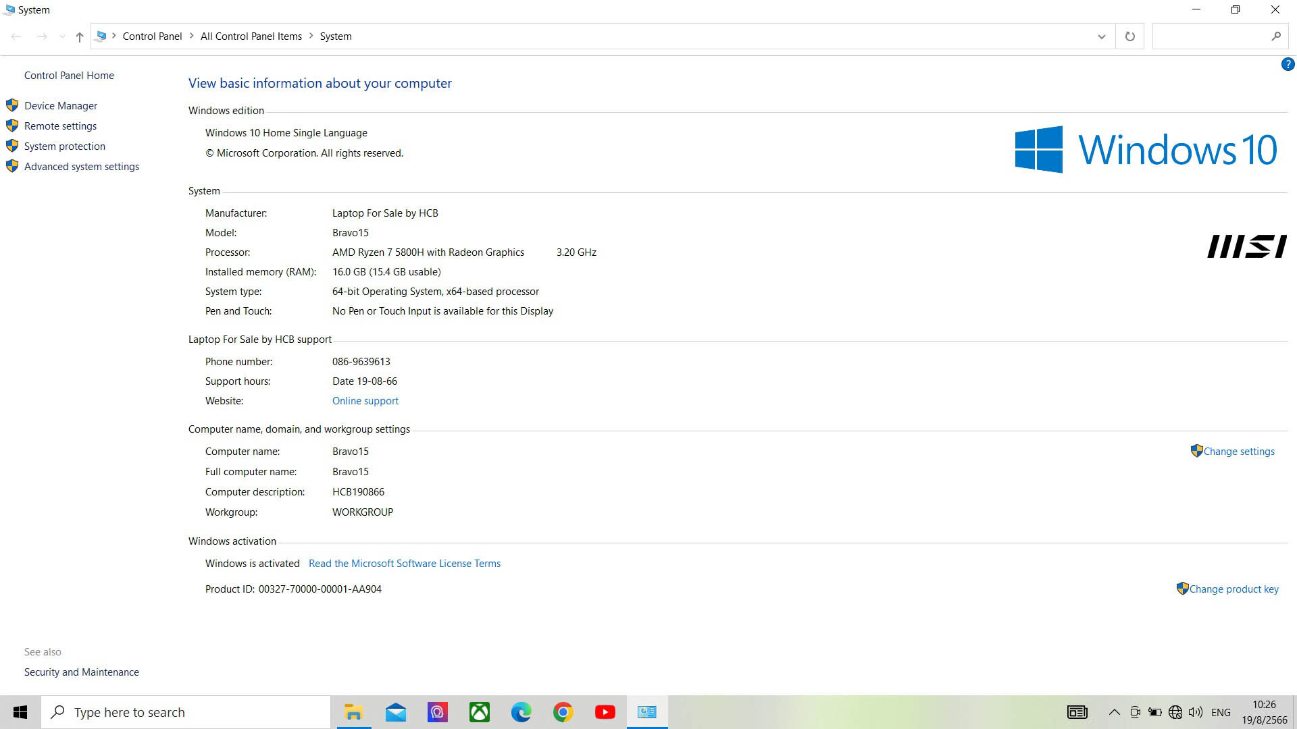Click the help question mark icon
The width and height of the screenshot is (1297, 729).
coord(1288,65)
